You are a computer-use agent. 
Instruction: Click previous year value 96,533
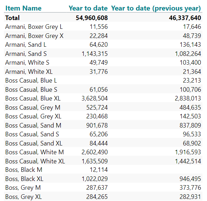pos(192,134)
